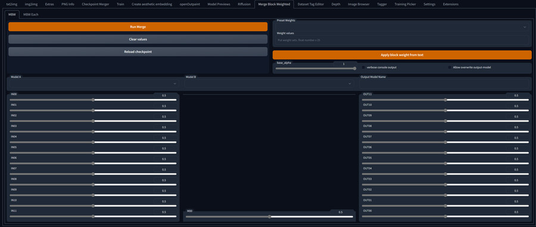Click Reload checkpoint button
This screenshot has height=227, width=536.
click(x=138, y=52)
